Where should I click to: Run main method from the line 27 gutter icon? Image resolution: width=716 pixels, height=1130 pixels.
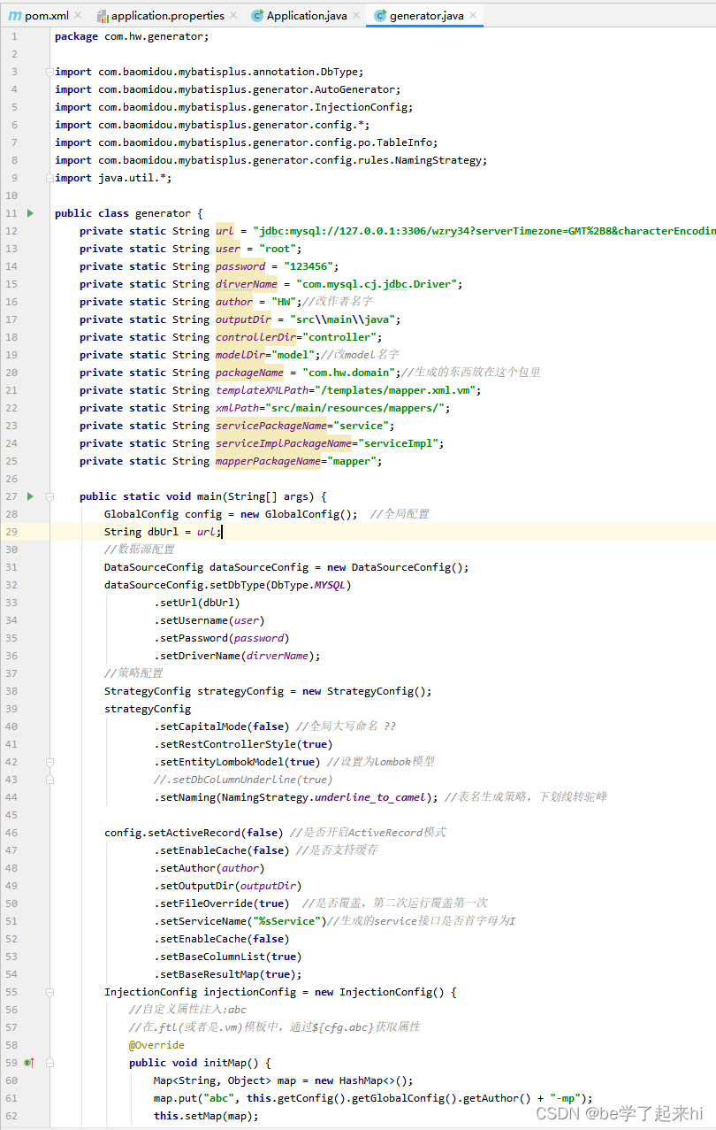[30, 496]
